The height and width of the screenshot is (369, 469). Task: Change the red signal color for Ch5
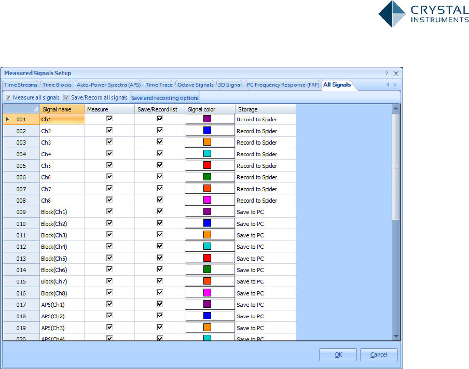tap(208, 165)
